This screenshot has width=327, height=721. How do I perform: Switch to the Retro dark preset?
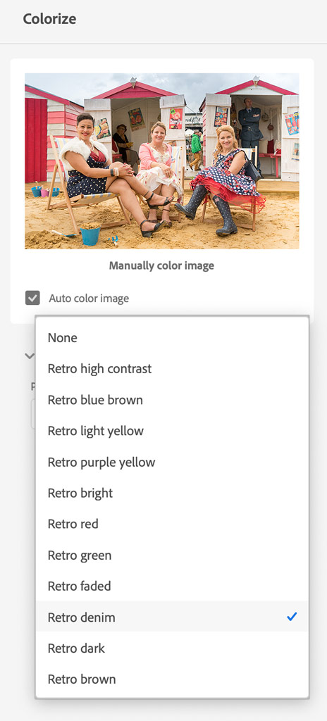tap(172, 648)
